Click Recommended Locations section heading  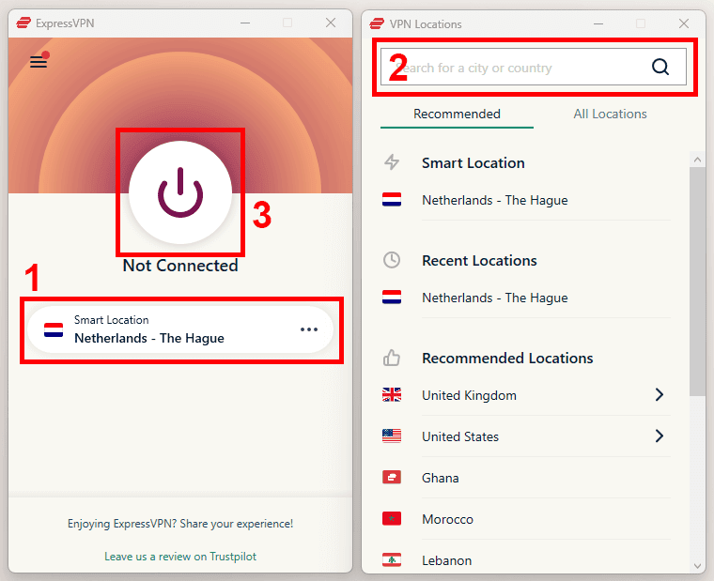[507, 358]
